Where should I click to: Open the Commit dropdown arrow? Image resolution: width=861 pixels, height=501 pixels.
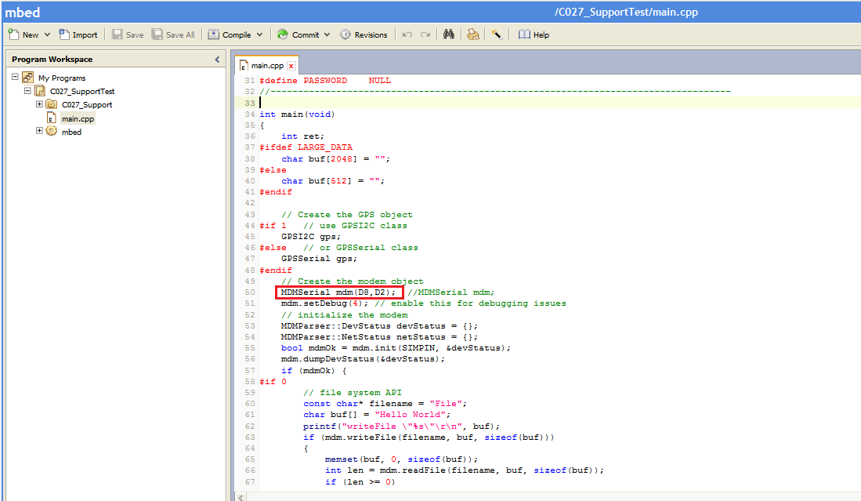[x=327, y=34]
